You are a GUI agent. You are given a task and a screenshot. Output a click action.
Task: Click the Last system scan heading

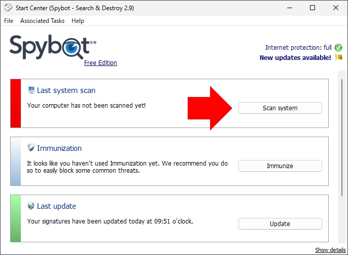coord(66,90)
